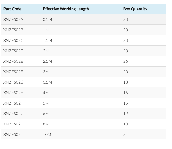Select part code XNZFS02B

click(x=13, y=30)
